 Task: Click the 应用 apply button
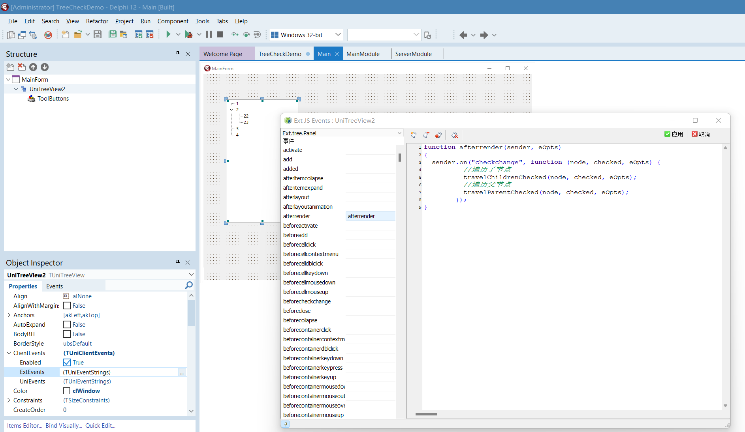[x=674, y=134]
